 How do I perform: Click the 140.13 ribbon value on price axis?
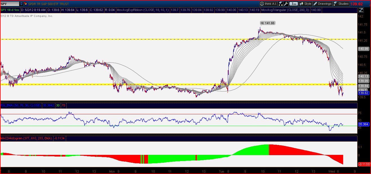363,76
